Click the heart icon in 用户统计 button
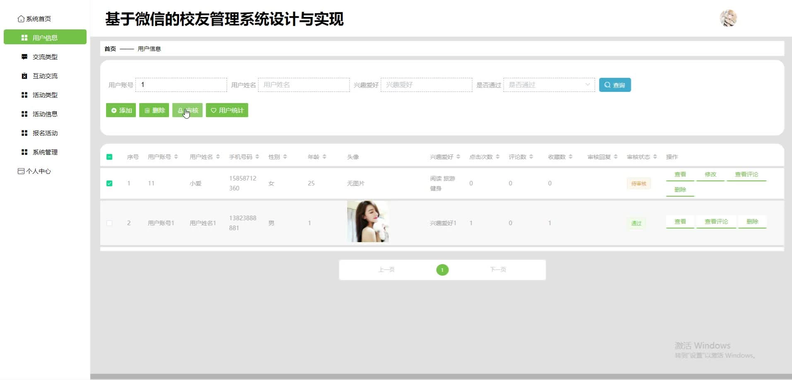This screenshot has height=380, width=792. [x=214, y=111]
